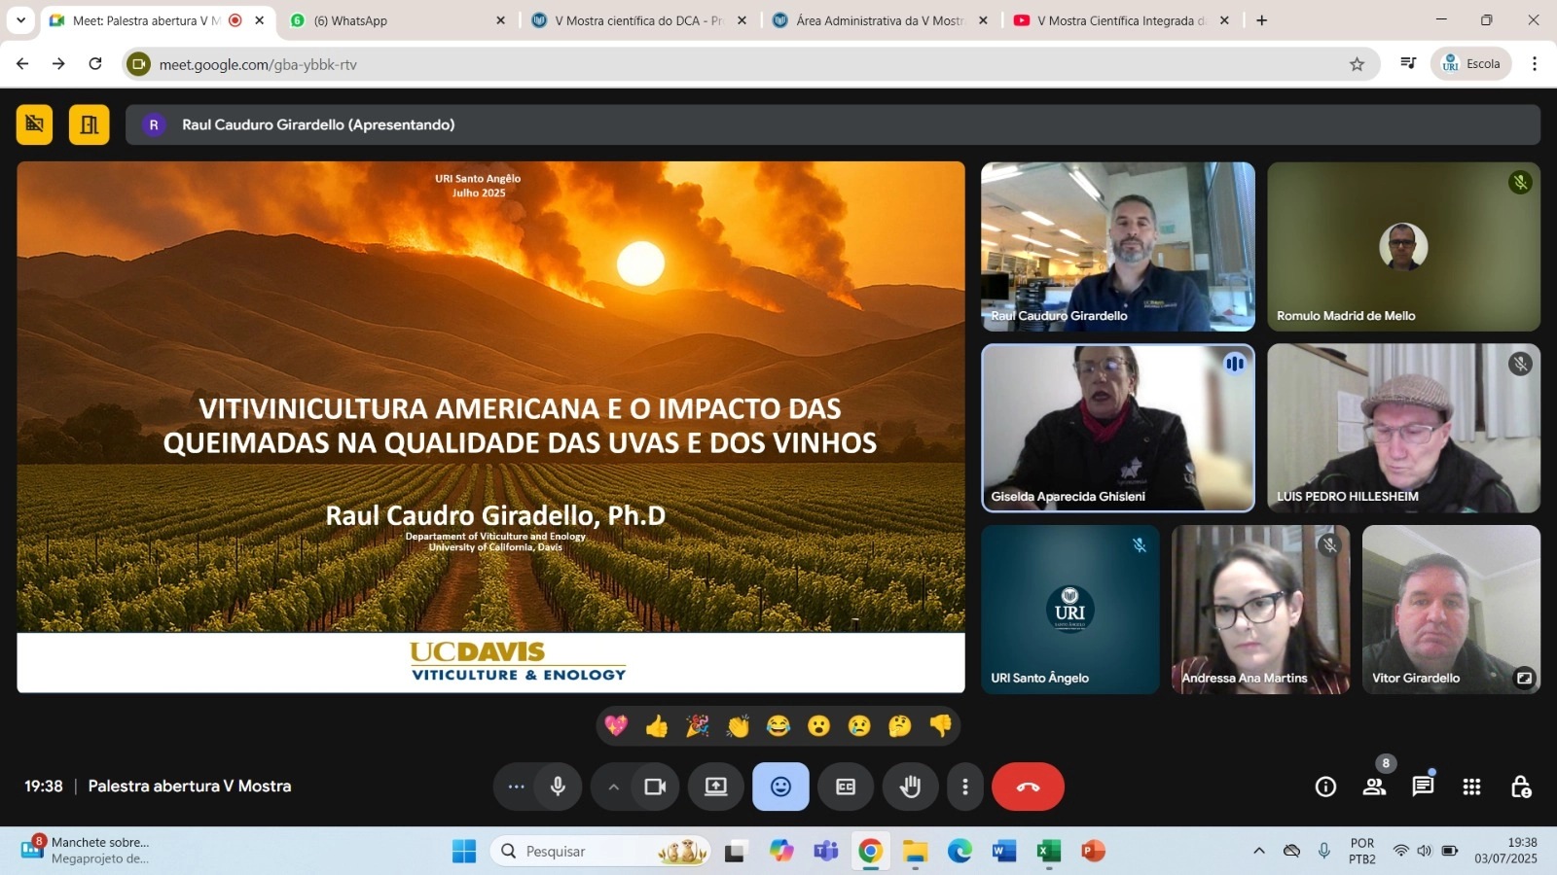
Task: Show the participants people panel
Action: pyautogui.click(x=1374, y=787)
